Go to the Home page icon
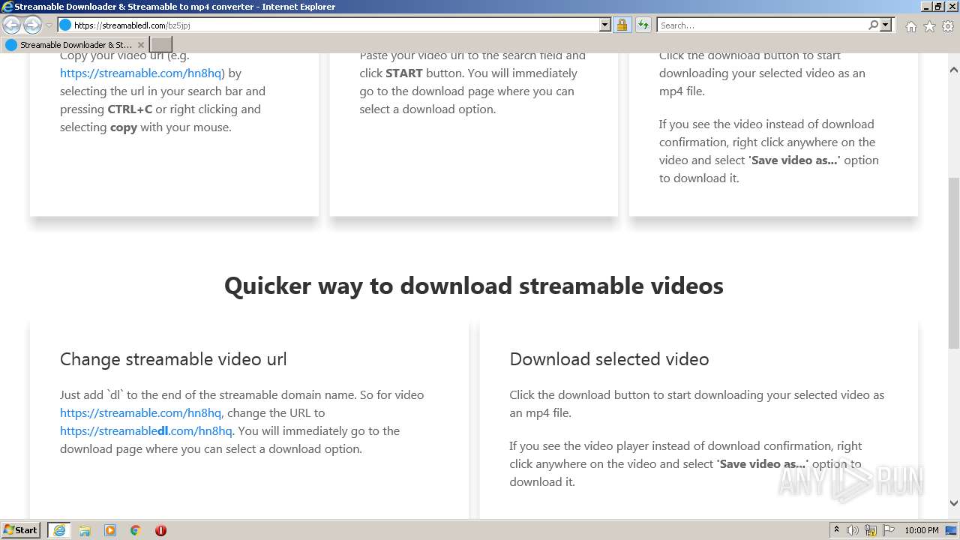Viewport: 960px width, 540px height. [910, 26]
